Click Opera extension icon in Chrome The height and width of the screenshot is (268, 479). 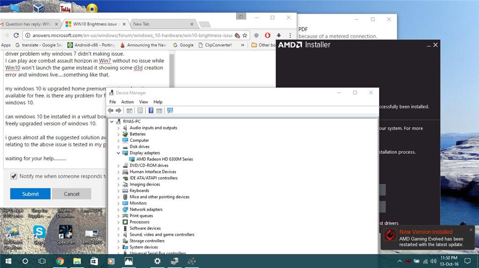(x=268, y=35)
